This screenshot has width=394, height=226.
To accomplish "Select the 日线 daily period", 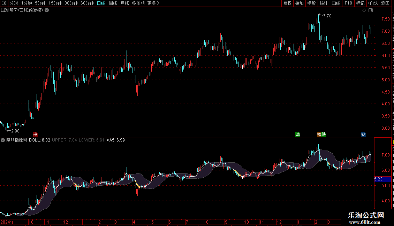I will 101,3.
